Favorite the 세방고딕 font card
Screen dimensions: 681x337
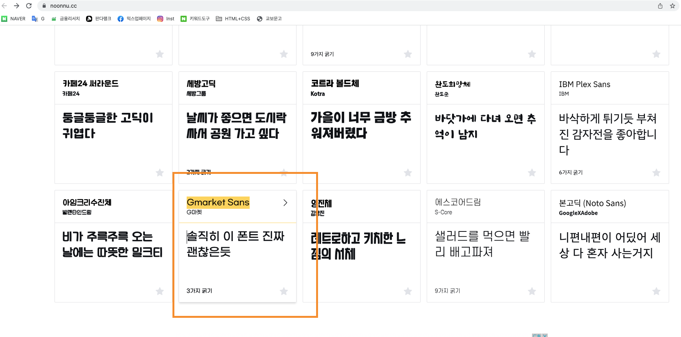point(284,173)
